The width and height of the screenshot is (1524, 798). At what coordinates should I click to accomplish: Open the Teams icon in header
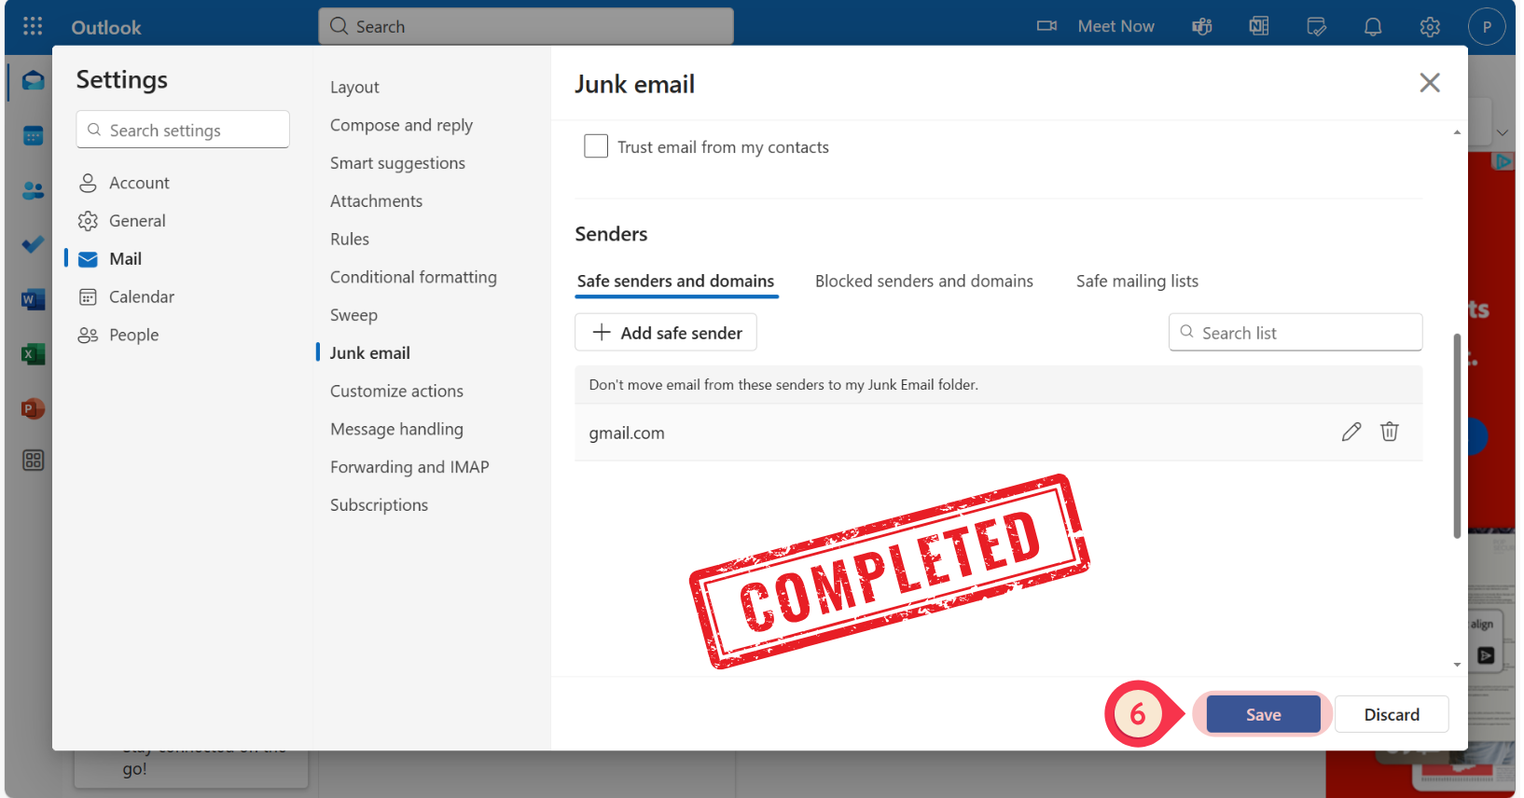click(x=1202, y=26)
